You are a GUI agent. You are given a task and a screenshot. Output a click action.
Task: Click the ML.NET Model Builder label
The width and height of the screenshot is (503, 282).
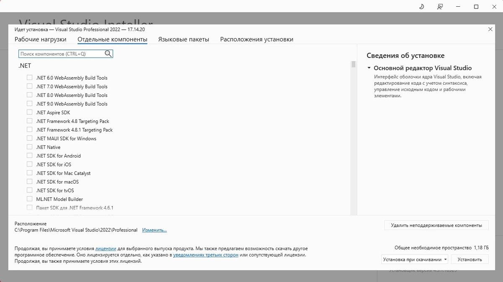point(60,199)
